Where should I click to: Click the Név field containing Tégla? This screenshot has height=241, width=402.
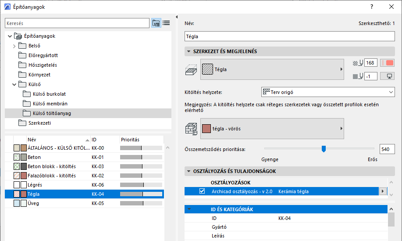coord(289,36)
